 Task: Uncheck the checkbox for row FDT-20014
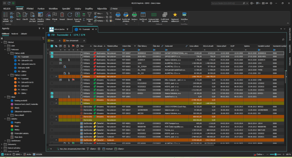click(x=52, y=93)
